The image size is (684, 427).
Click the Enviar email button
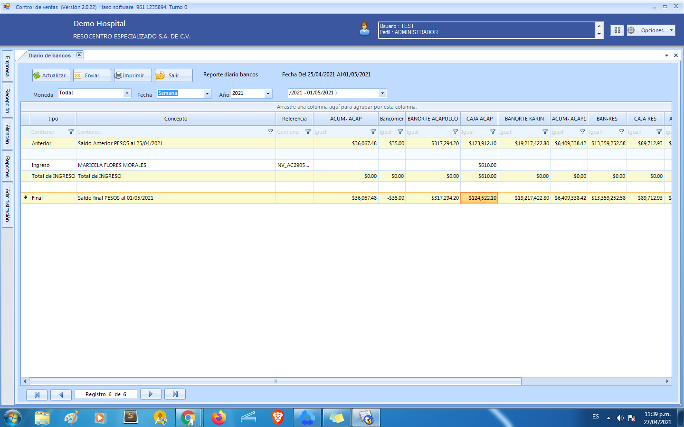tap(92, 75)
